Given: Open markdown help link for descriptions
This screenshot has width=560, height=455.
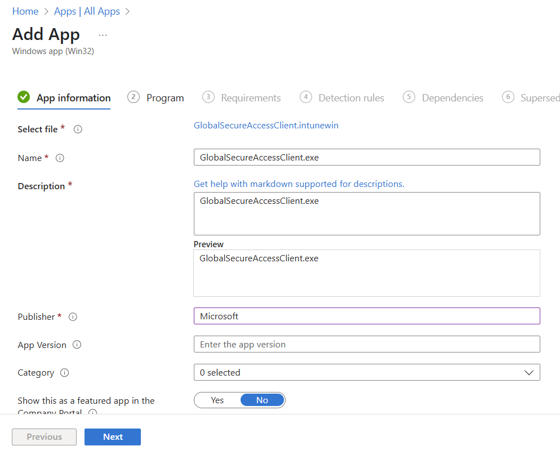Looking at the screenshot, I should click(x=299, y=184).
